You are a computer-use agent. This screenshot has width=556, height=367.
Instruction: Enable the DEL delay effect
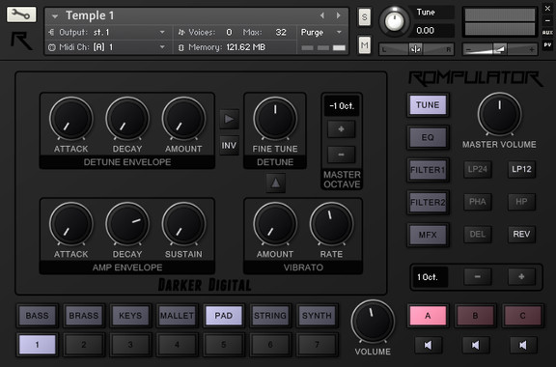(x=478, y=234)
